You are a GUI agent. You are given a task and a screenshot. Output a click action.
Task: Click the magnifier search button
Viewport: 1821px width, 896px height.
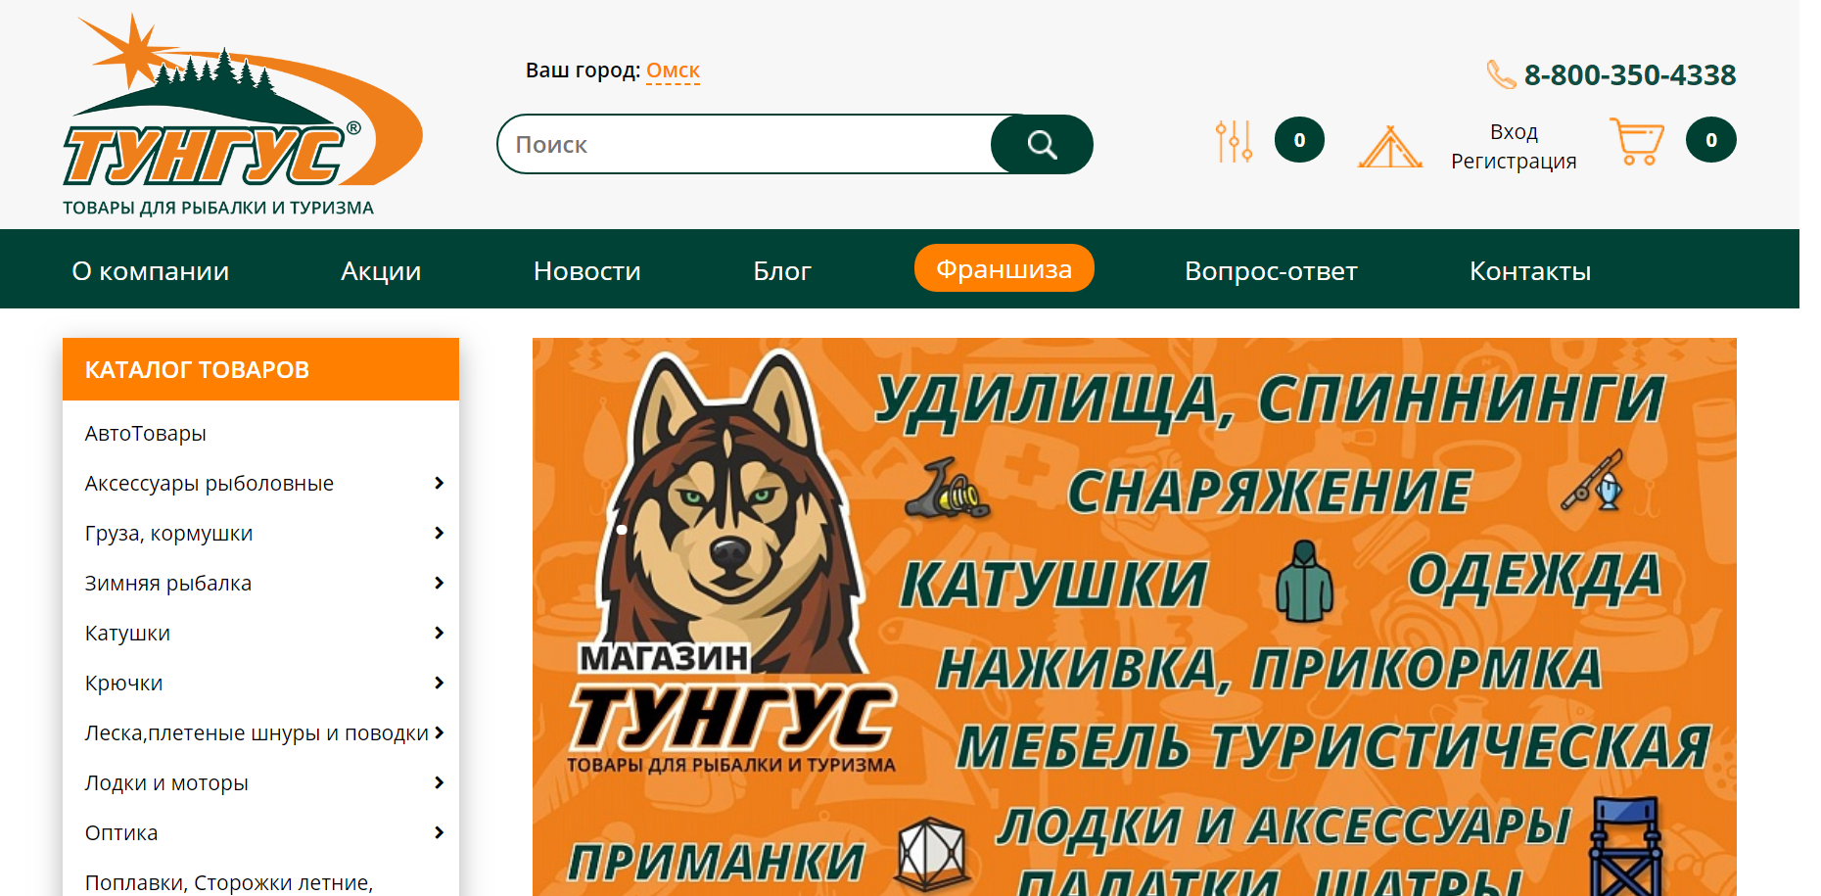1042,145
